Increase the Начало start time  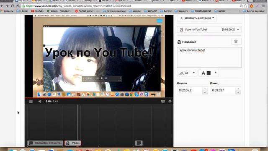point(205,89)
